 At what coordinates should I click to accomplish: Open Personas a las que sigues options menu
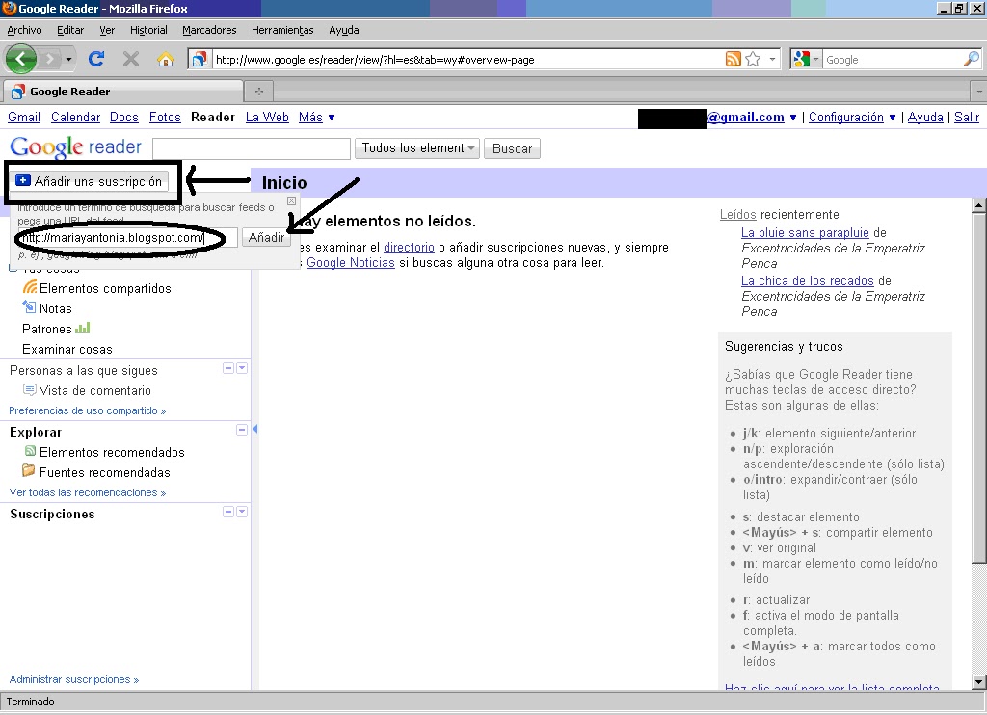pyautogui.click(x=242, y=368)
